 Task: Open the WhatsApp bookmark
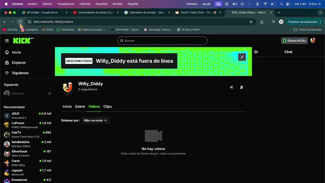66,30
